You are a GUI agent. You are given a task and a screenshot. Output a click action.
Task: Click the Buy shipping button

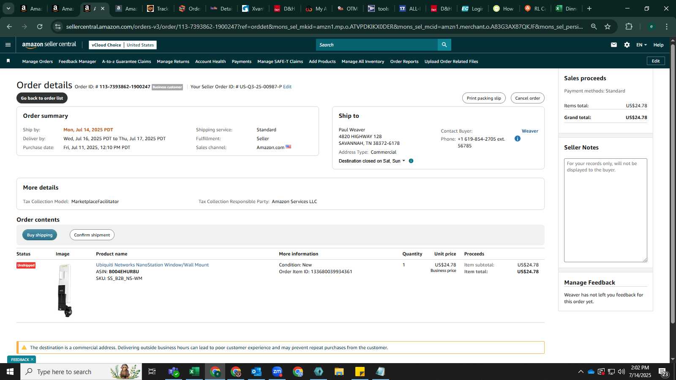pyautogui.click(x=40, y=235)
